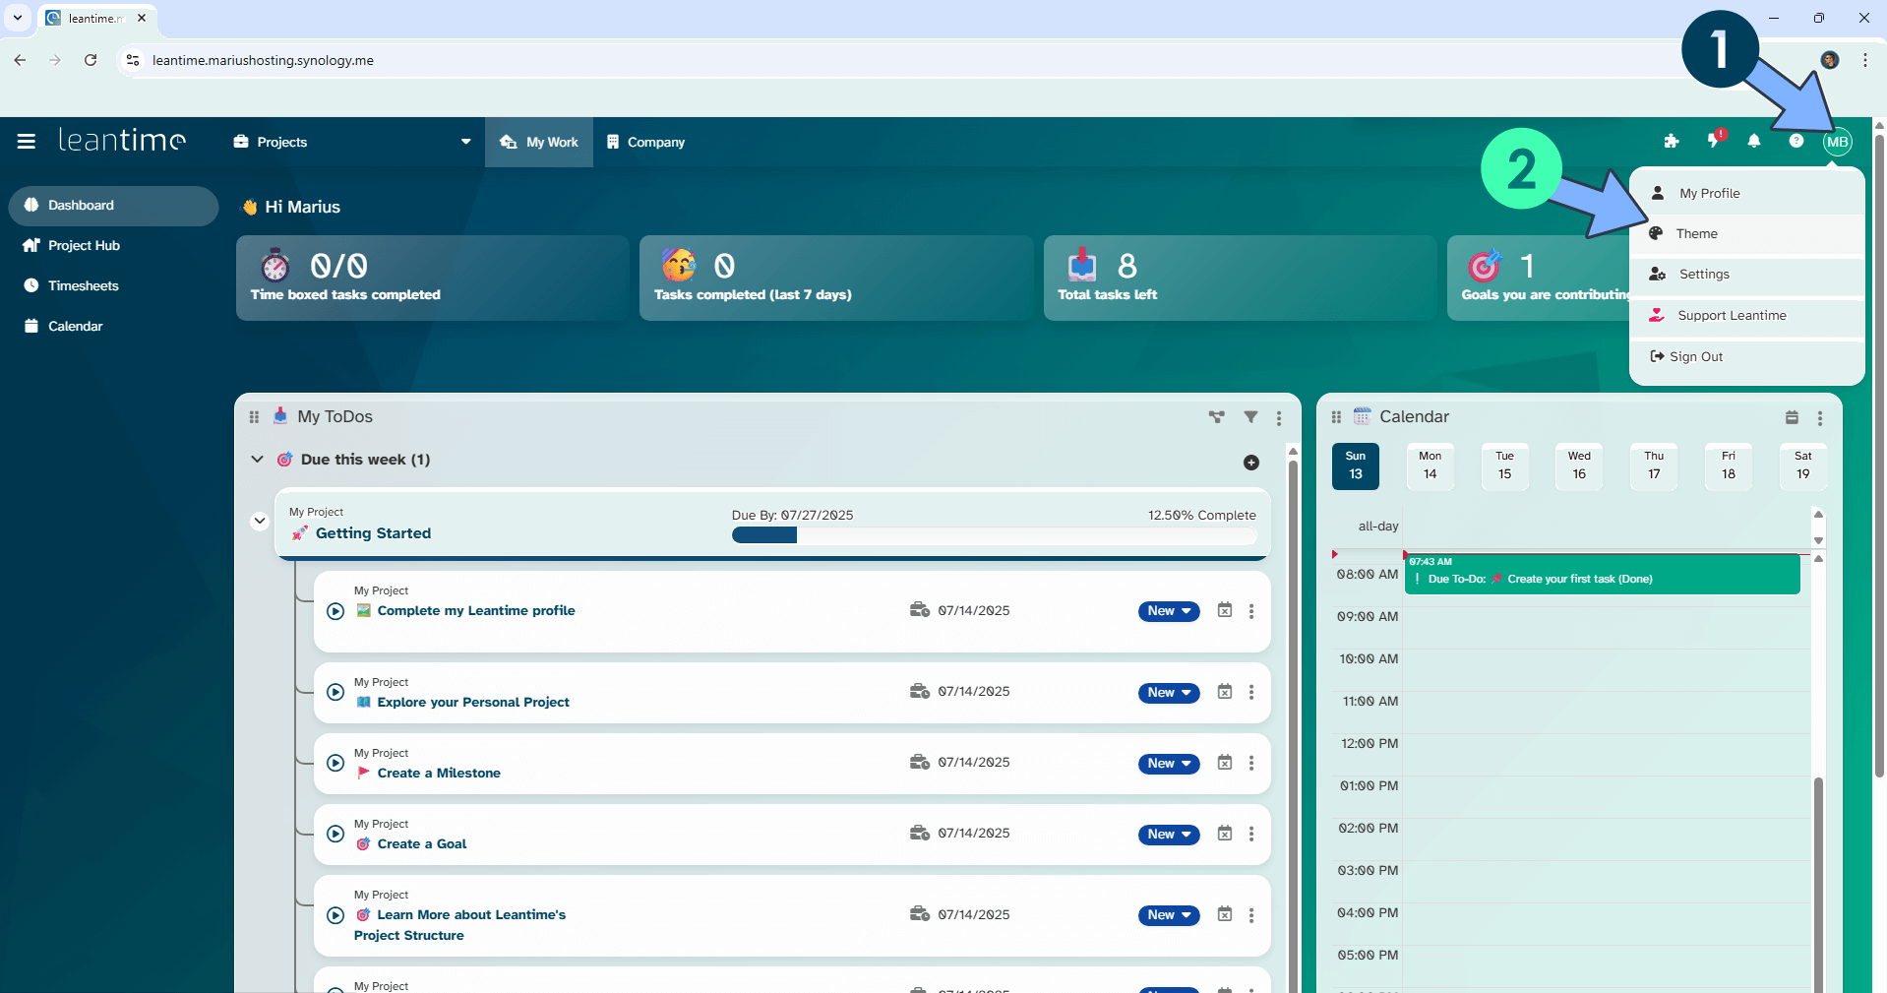The image size is (1887, 993).
Task: Click the My ToDos group-by icon
Action: pos(1217,417)
